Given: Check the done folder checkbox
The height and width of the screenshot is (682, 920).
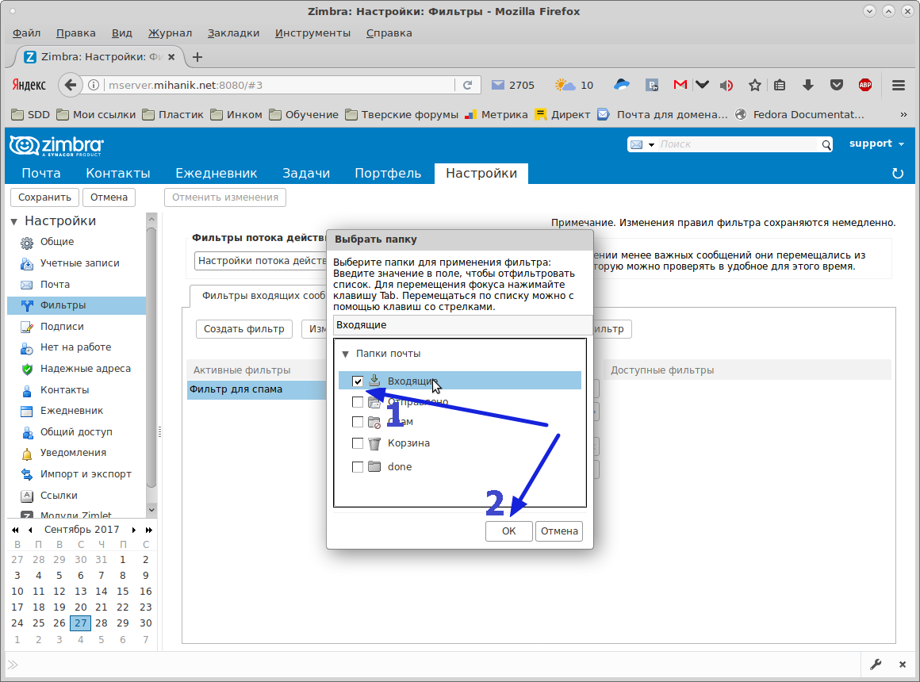Looking at the screenshot, I should 358,466.
